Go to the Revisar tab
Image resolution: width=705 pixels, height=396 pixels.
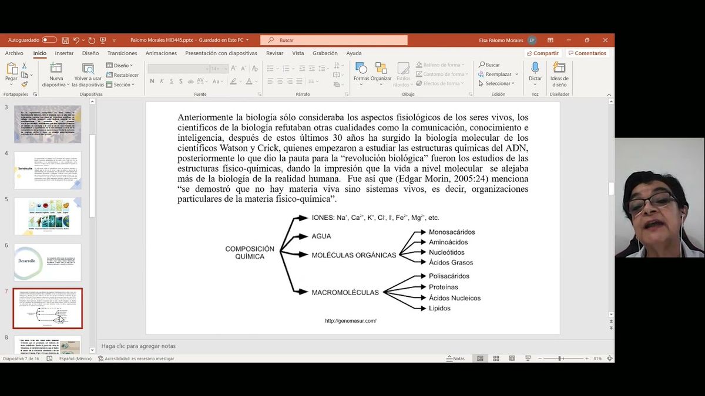point(274,53)
